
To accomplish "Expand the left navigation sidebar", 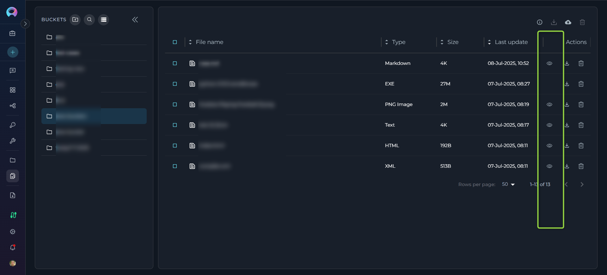I will coord(25,24).
